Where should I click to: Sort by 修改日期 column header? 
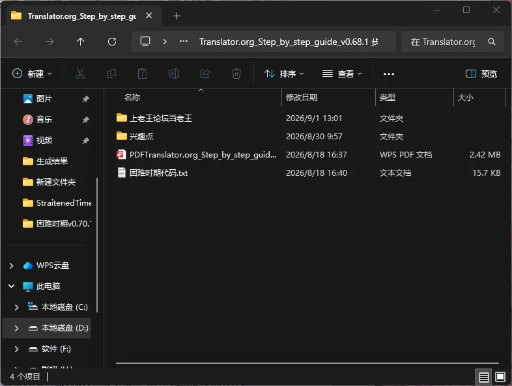pyautogui.click(x=302, y=97)
